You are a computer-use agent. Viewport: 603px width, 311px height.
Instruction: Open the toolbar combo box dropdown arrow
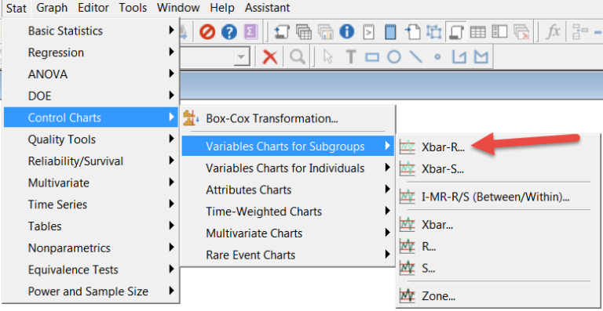coord(242,57)
